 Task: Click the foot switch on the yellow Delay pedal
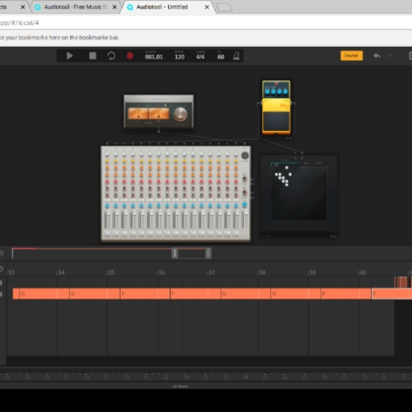pos(276,122)
